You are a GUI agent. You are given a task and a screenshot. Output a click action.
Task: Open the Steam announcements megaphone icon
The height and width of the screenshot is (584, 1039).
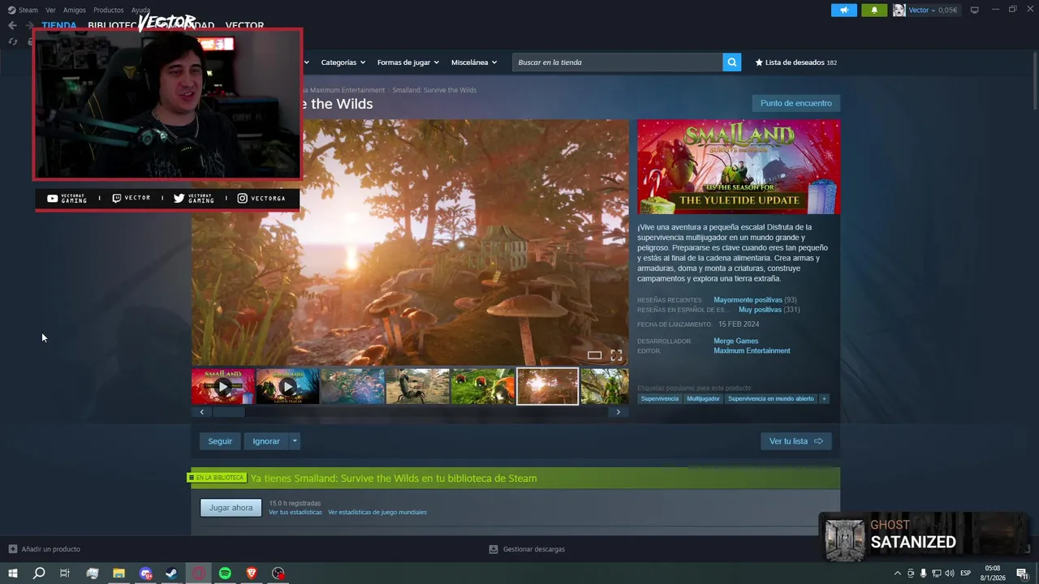pos(844,10)
